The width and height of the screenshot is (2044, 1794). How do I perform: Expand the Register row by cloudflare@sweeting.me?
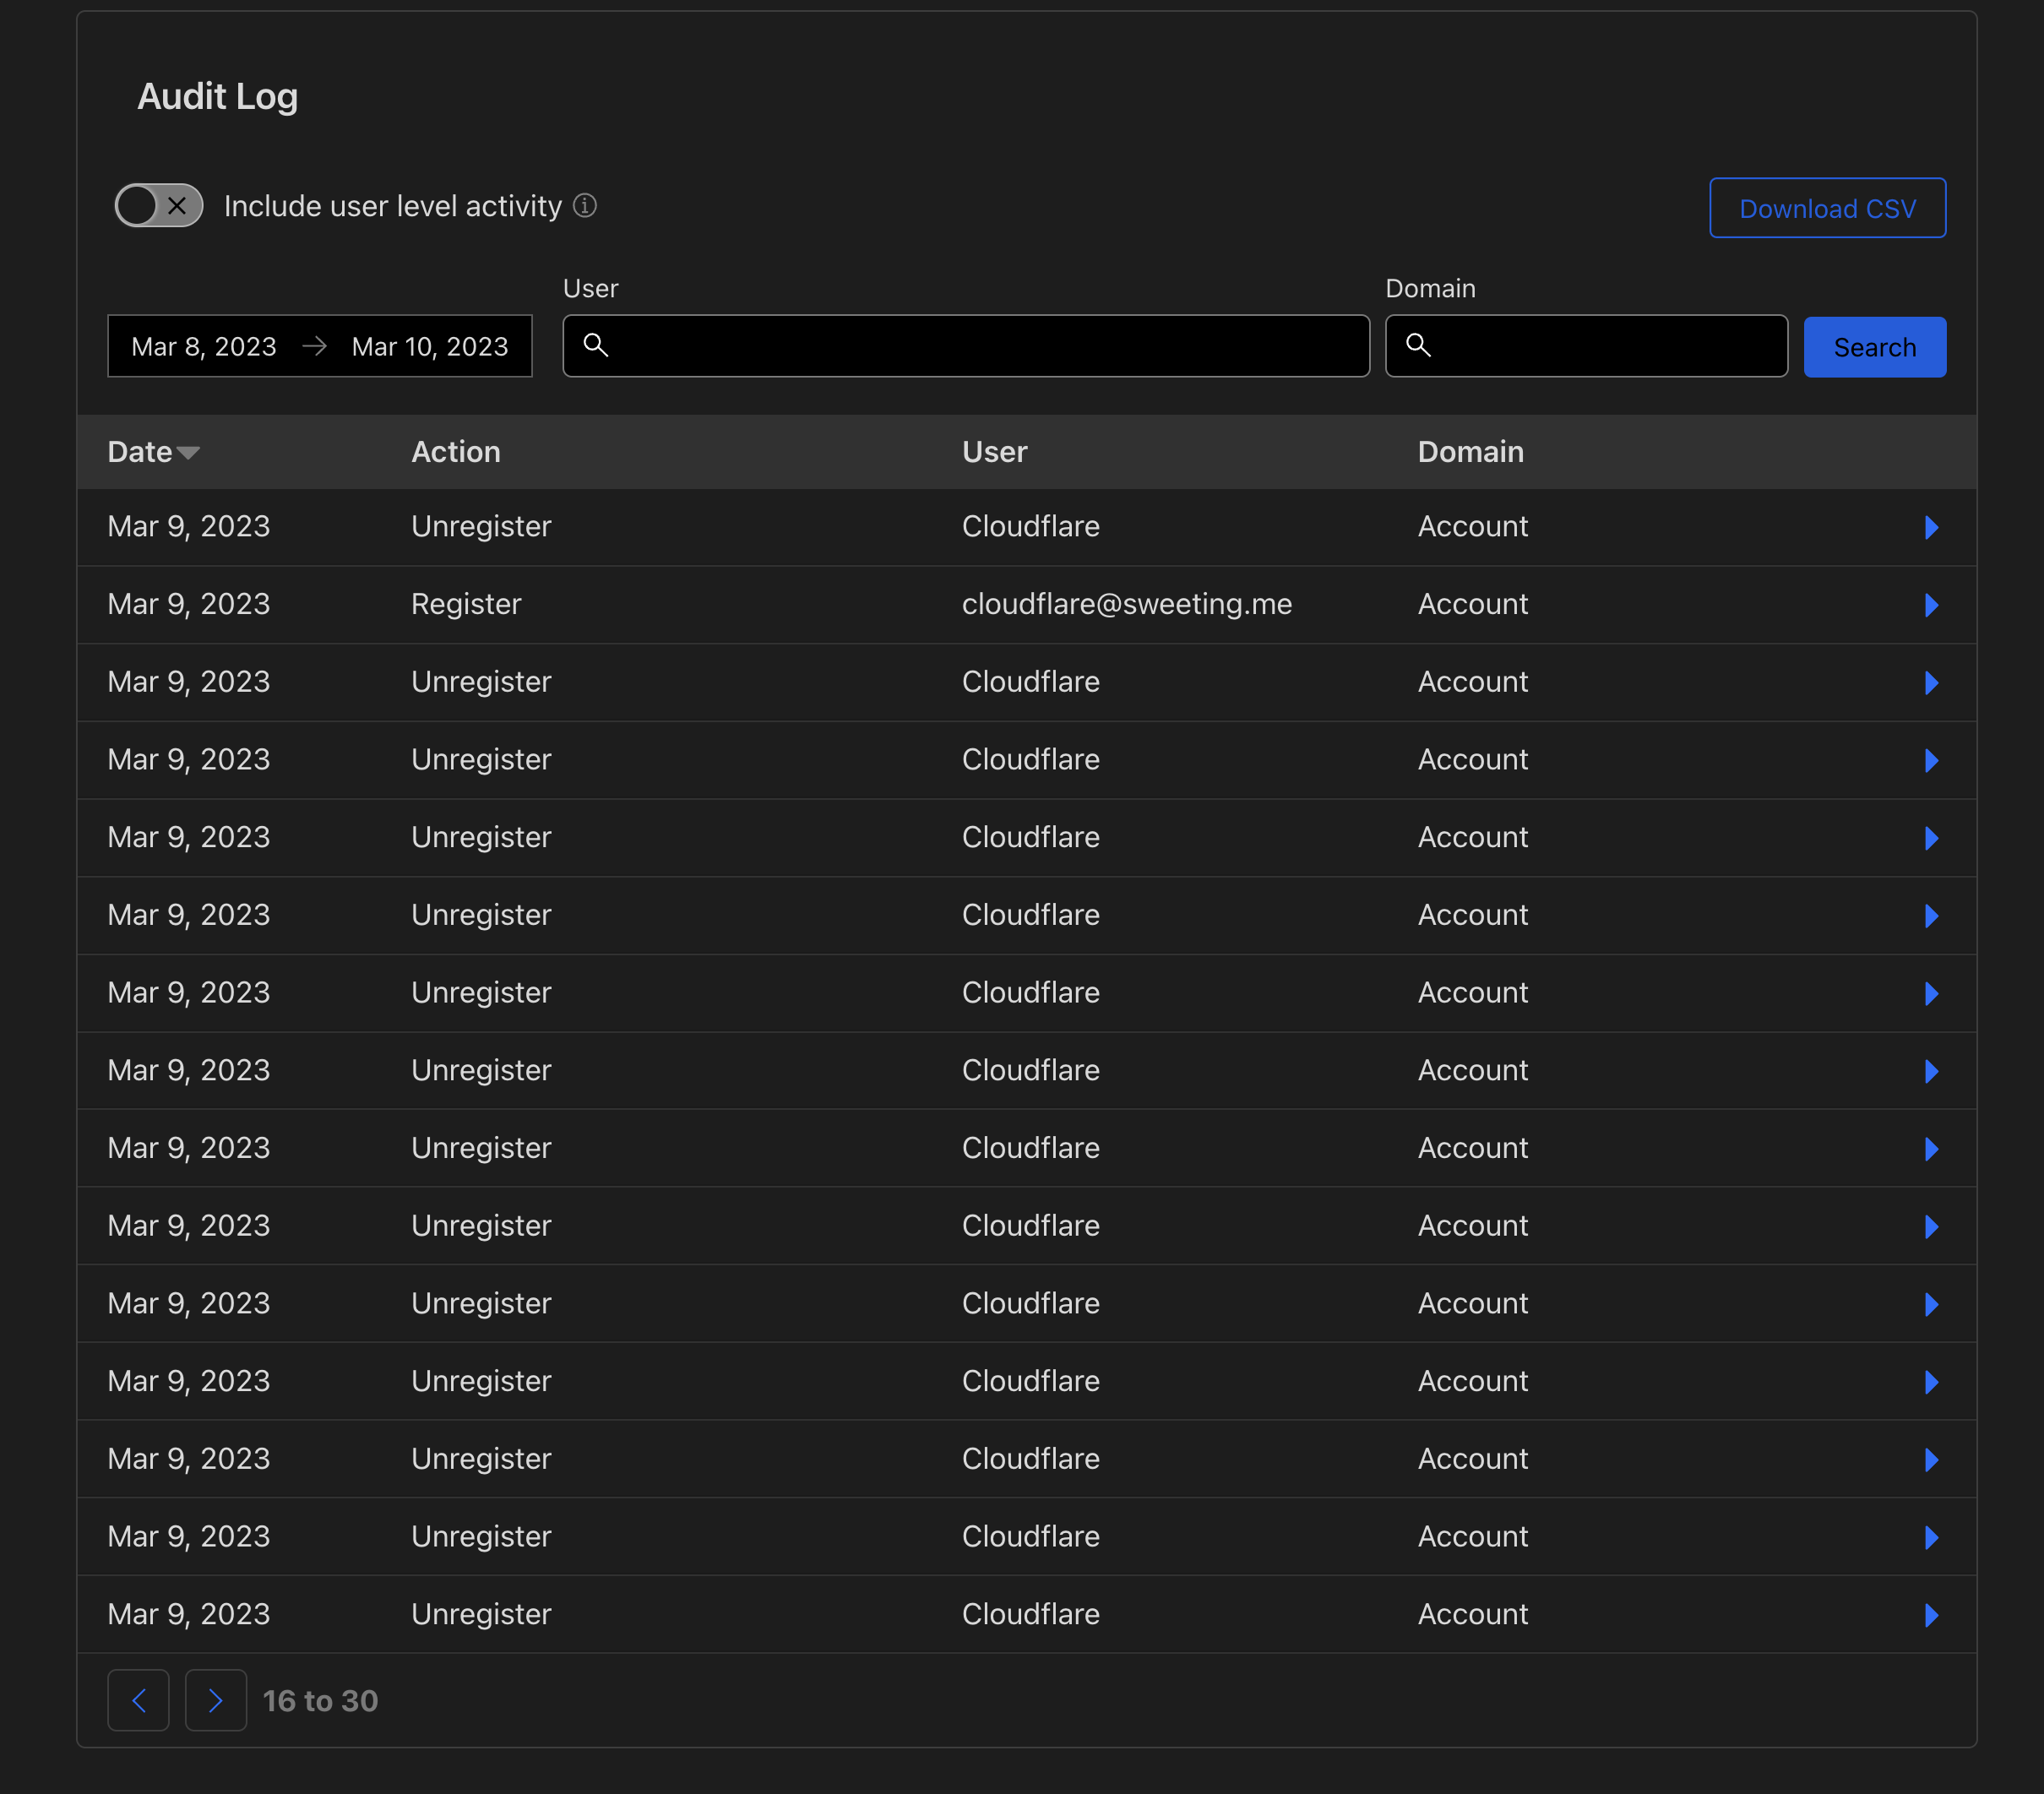point(1930,605)
